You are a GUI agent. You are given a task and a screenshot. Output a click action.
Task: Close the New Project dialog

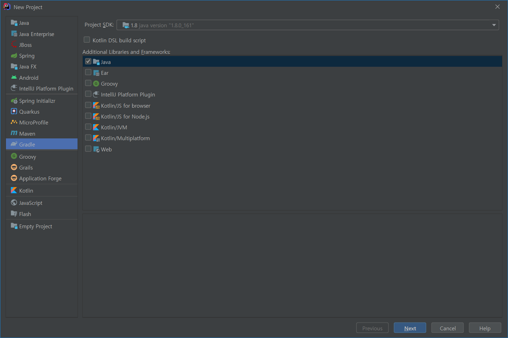coord(498,7)
